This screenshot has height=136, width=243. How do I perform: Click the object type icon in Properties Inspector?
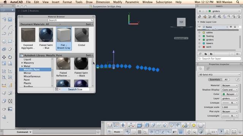click(200, 68)
